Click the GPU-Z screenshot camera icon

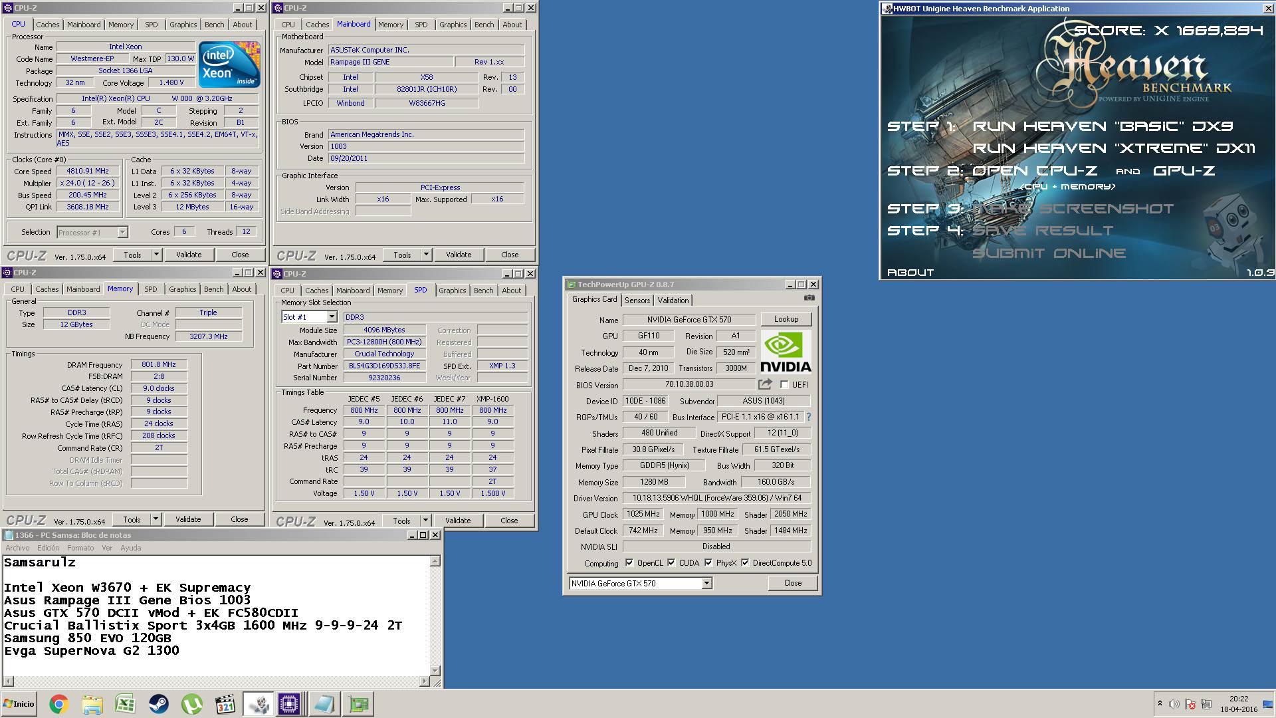click(809, 298)
